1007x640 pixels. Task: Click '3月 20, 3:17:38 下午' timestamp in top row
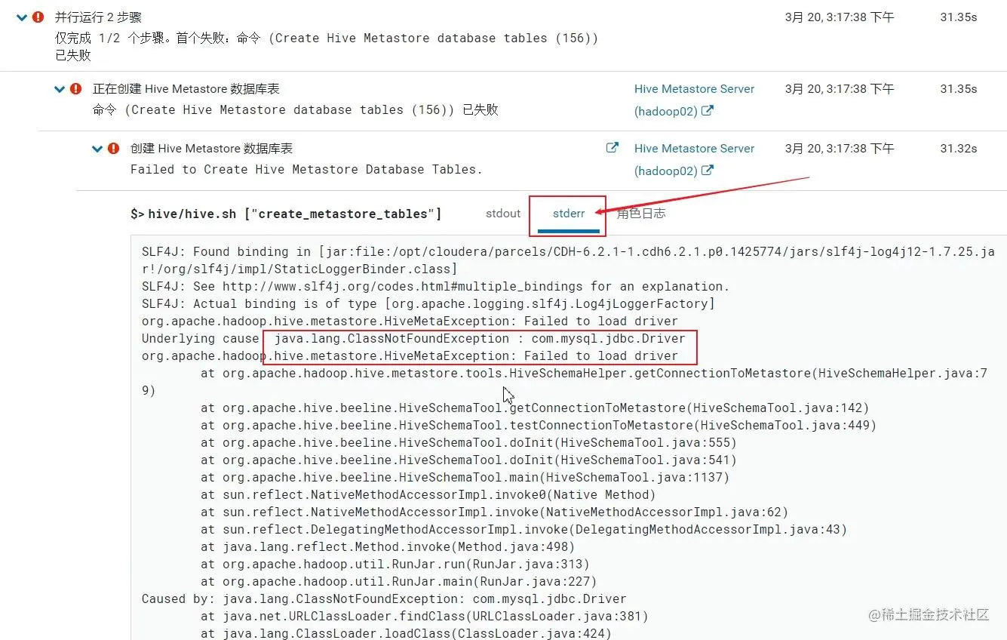click(840, 17)
